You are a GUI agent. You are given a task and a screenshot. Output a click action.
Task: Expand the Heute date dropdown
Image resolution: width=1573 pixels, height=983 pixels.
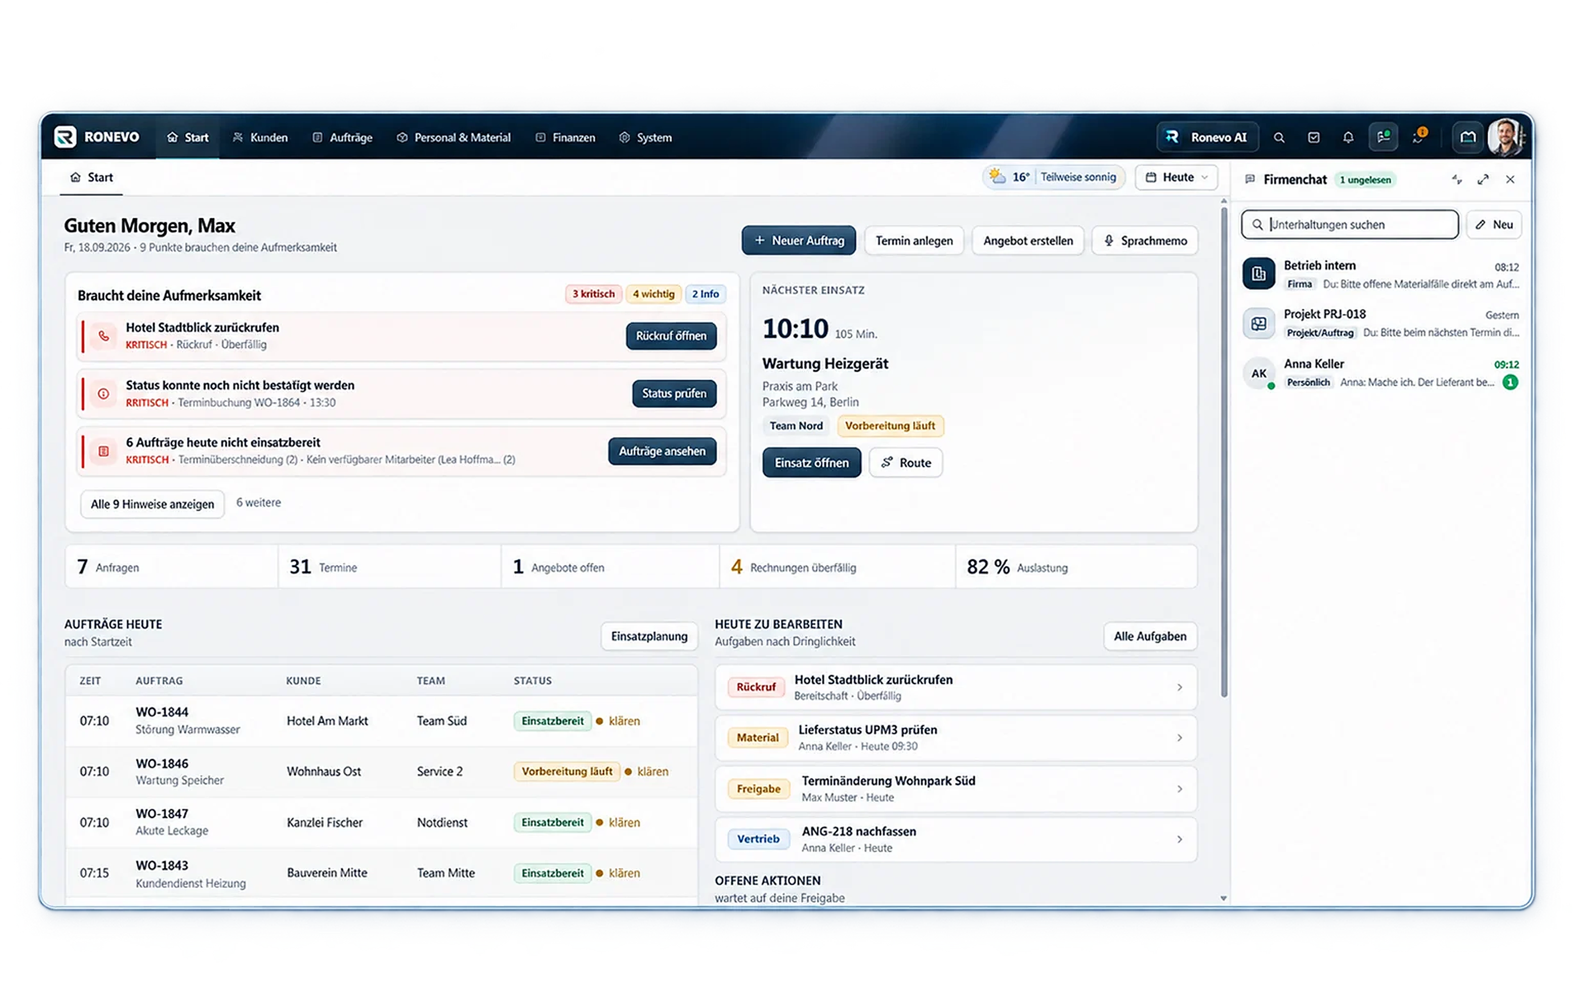tap(1176, 177)
